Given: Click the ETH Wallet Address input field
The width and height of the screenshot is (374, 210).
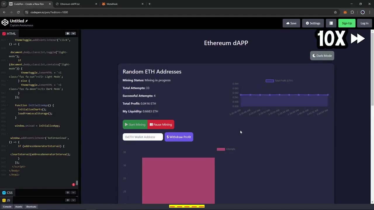Looking at the screenshot, I should (x=143, y=137).
